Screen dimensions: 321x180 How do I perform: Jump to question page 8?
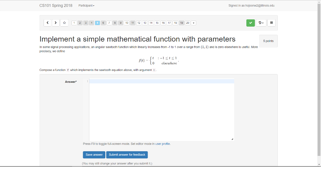click(115, 23)
